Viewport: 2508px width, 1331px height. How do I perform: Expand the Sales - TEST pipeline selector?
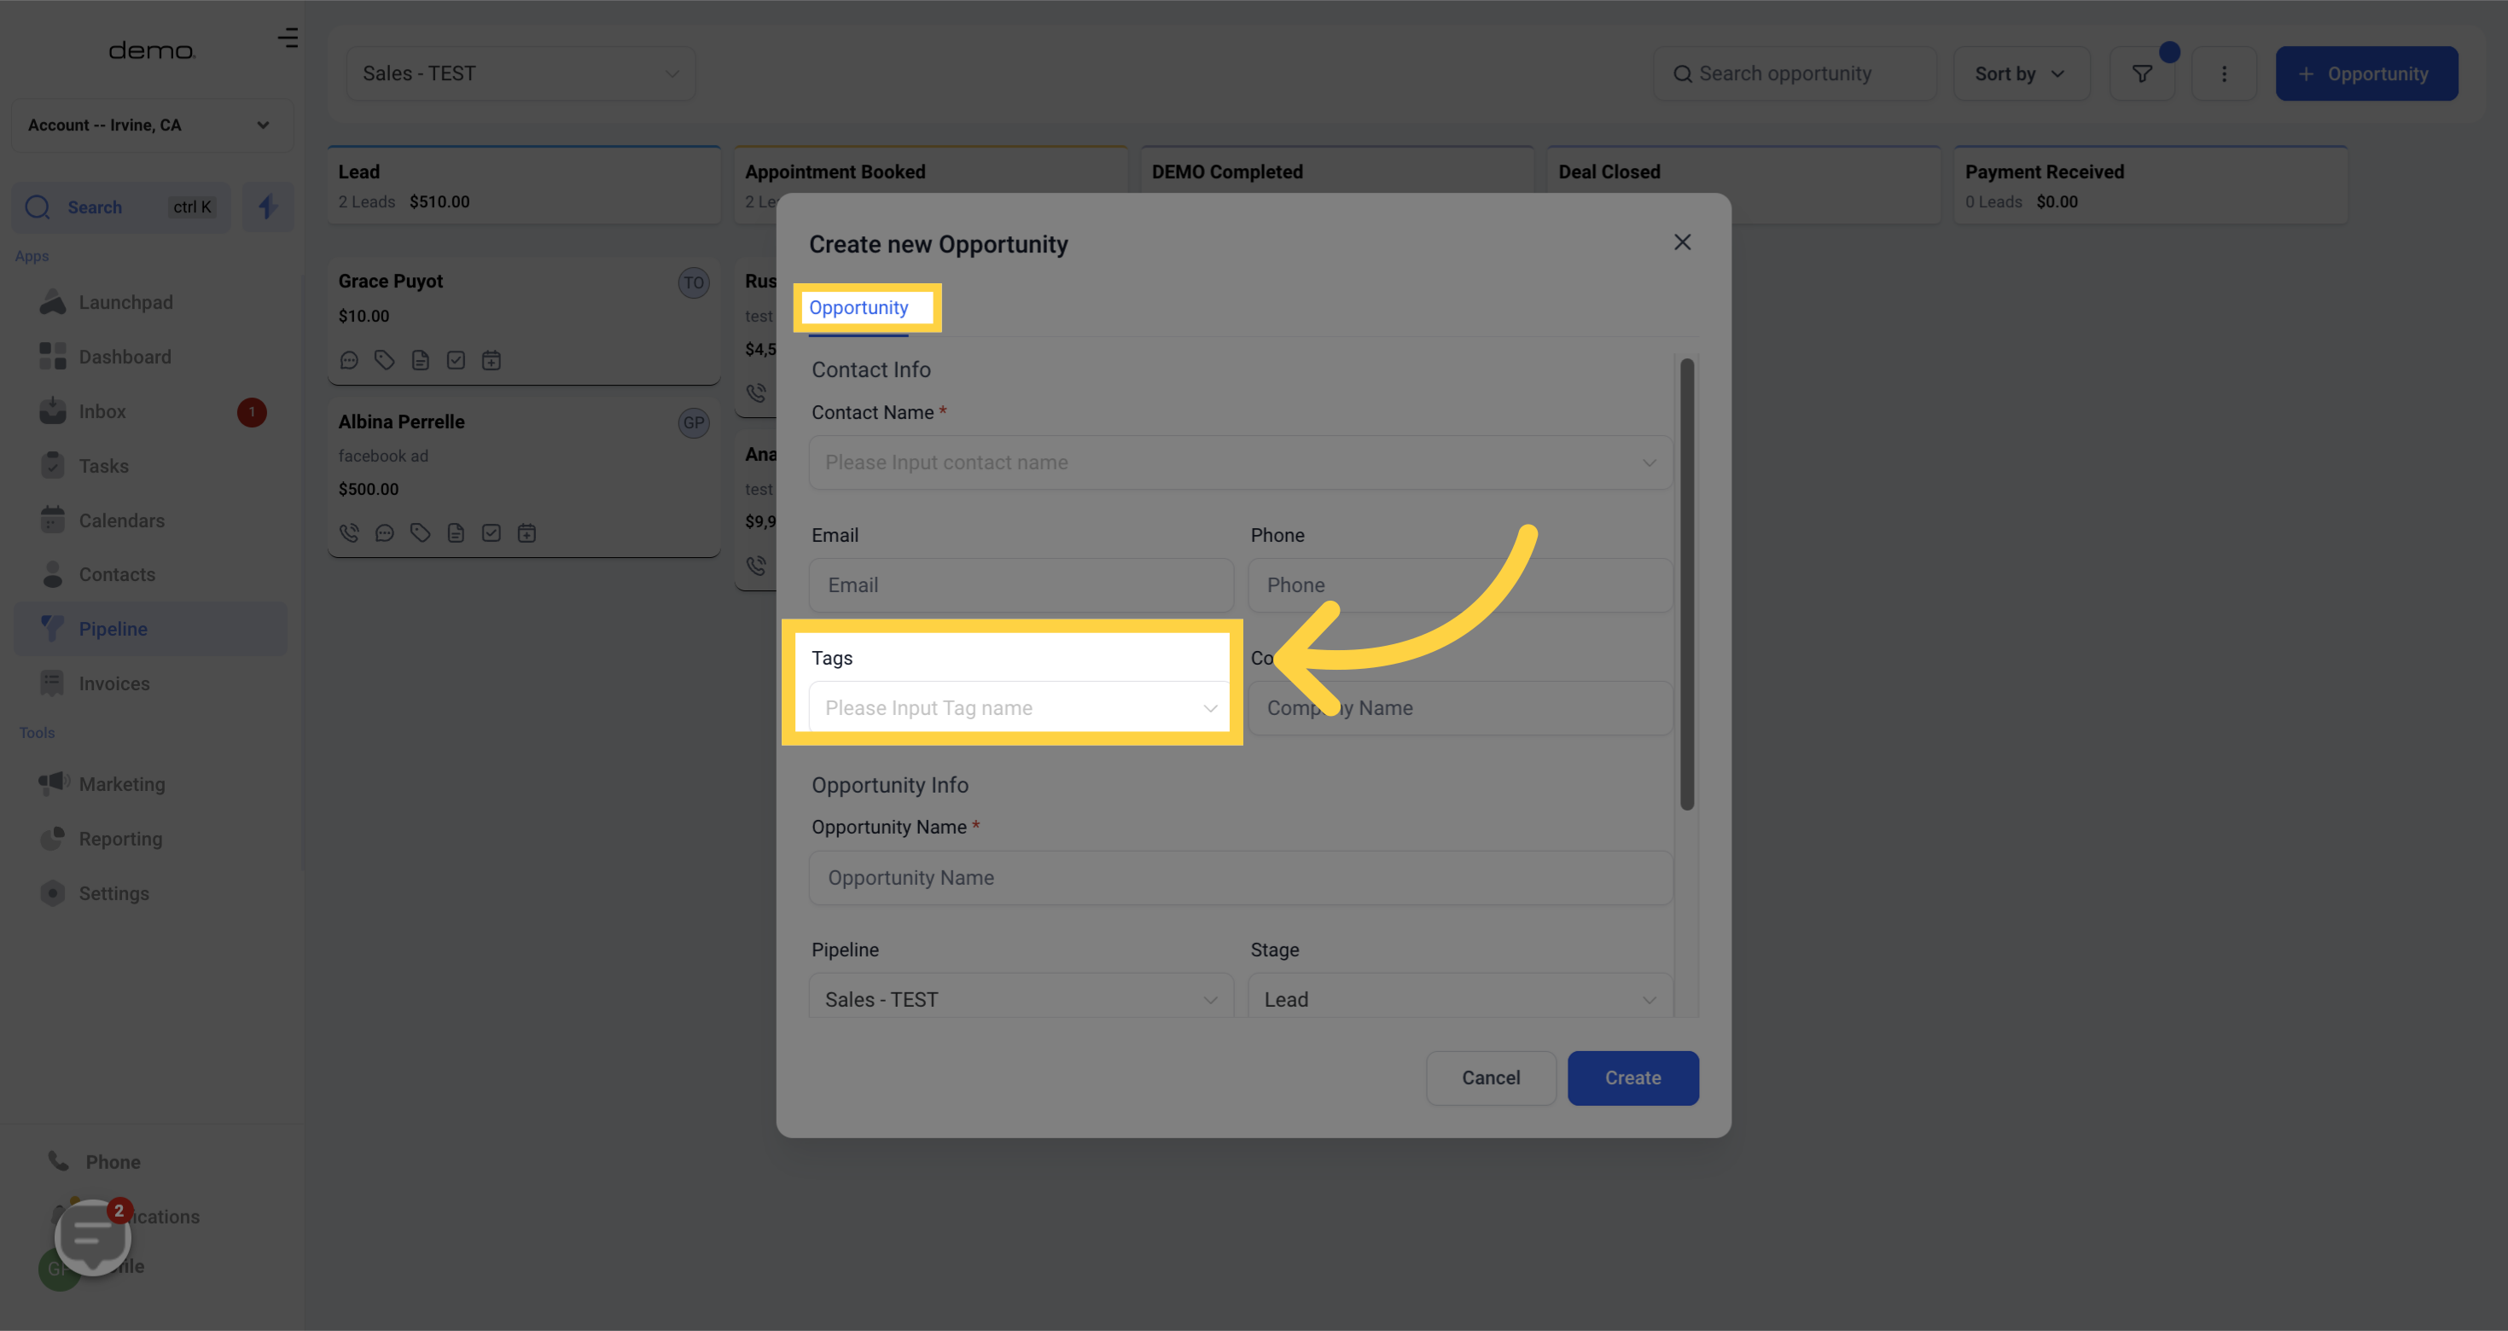[521, 74]
